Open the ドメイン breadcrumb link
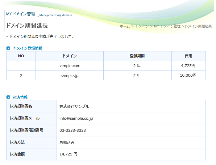This screenshot has height=165, width=216. tap(142, 26)
